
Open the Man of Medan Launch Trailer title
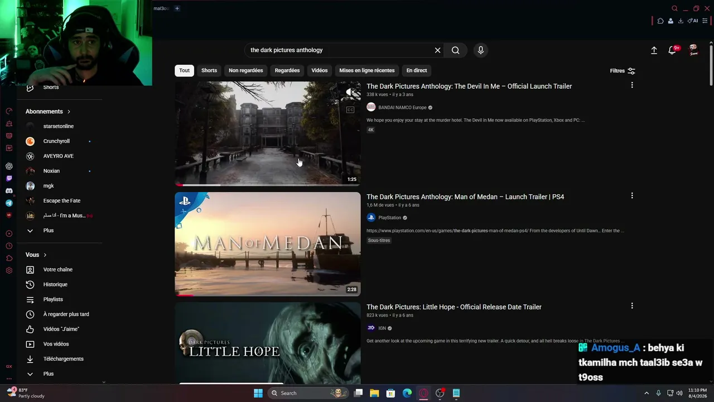[465, 197]
